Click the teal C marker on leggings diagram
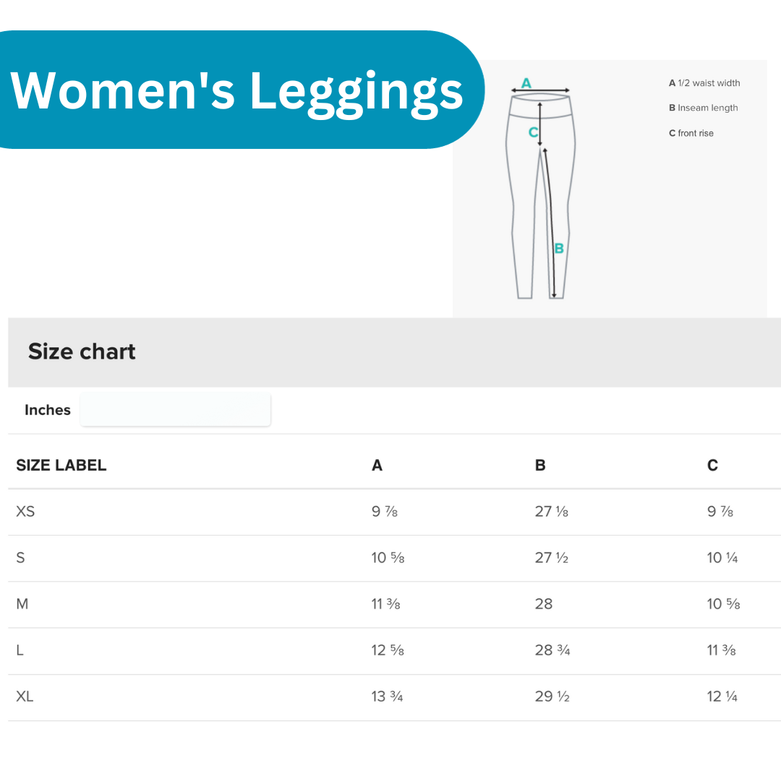This screenshot has width=781, height=781. click(x=533, y=132)
